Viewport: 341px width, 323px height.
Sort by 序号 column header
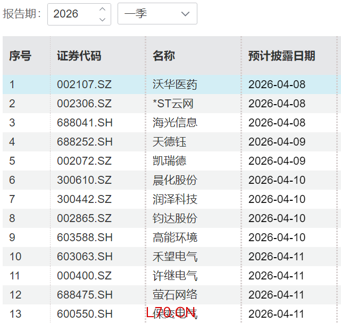(x=20, y=56)
